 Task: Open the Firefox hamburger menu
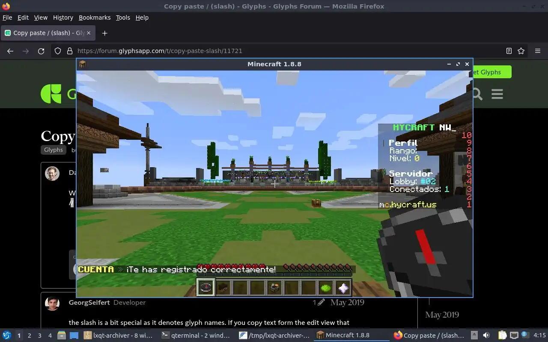(538, 51)
